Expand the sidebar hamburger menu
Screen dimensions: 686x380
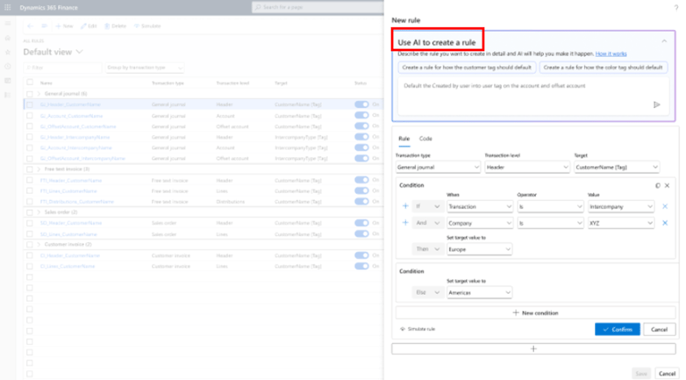pyautogui.click(x=7, y=23)
